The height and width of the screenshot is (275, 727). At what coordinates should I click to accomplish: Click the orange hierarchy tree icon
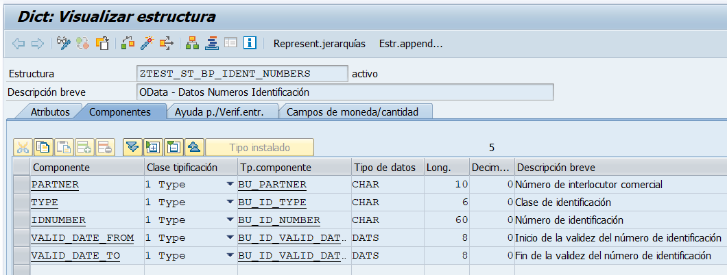(193, 44)
